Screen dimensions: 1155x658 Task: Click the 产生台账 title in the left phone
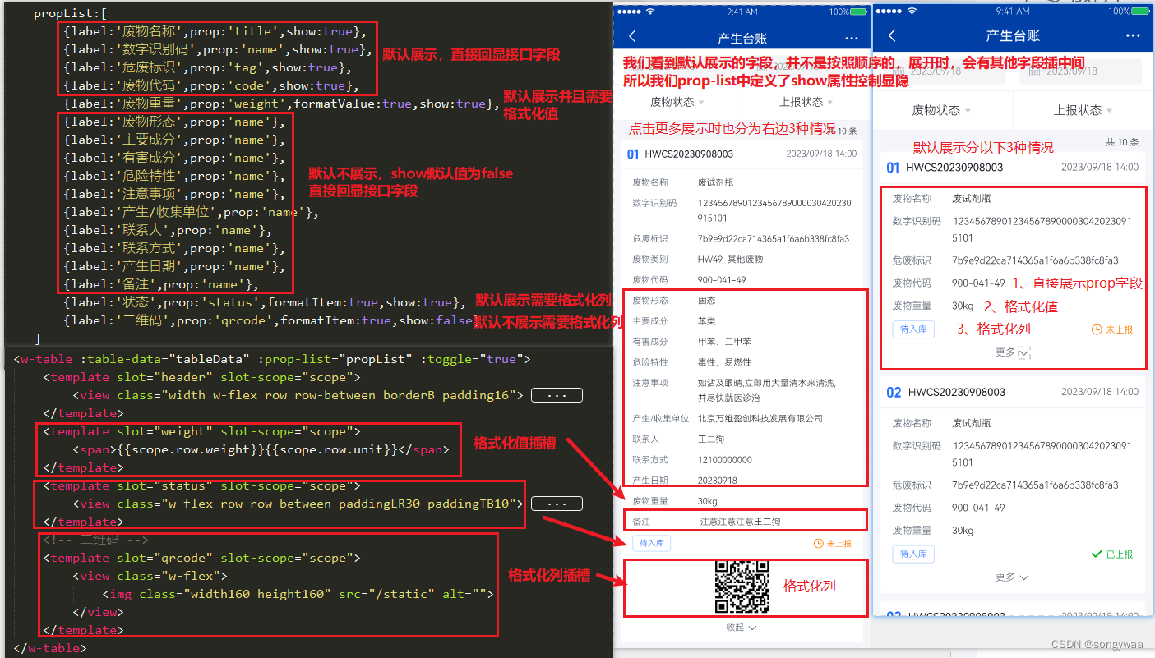[x=742, y=38]
